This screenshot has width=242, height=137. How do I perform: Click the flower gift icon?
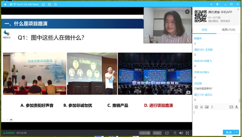point(212,107)
